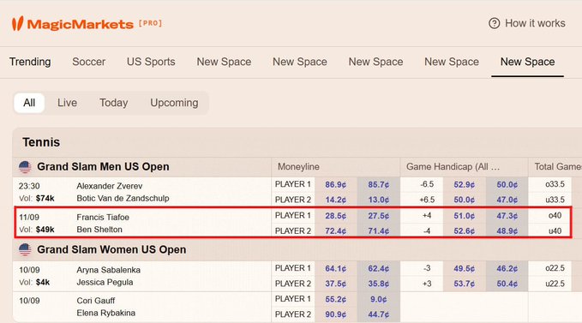Click the Vol: $74k volume text
This screenshot has height=323, width=582.
(37, 199)
